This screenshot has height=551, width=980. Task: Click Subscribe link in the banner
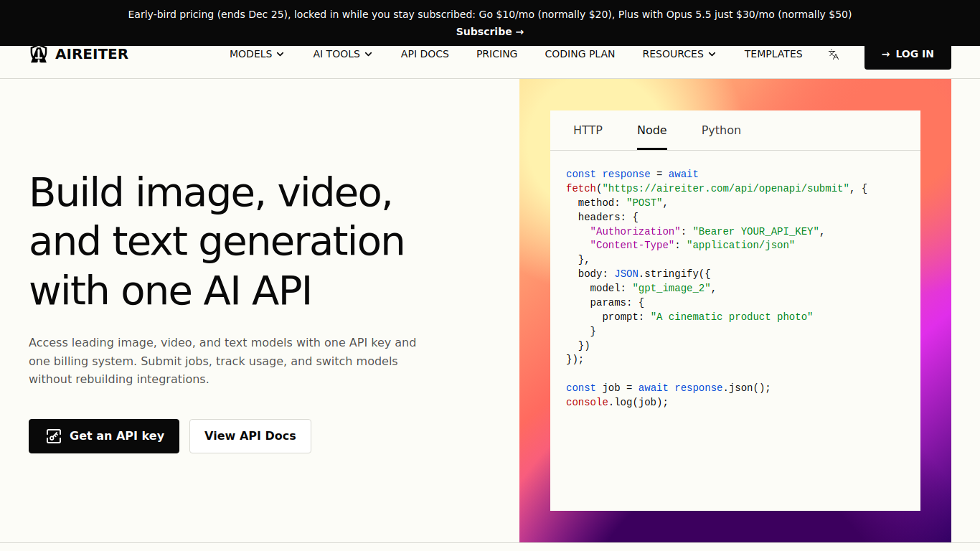click(490, 32)
